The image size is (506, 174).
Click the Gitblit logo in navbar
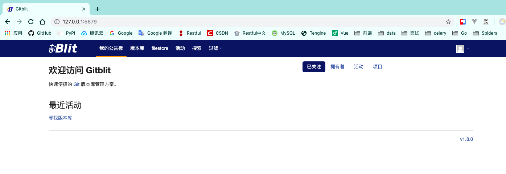pos(63,48)
